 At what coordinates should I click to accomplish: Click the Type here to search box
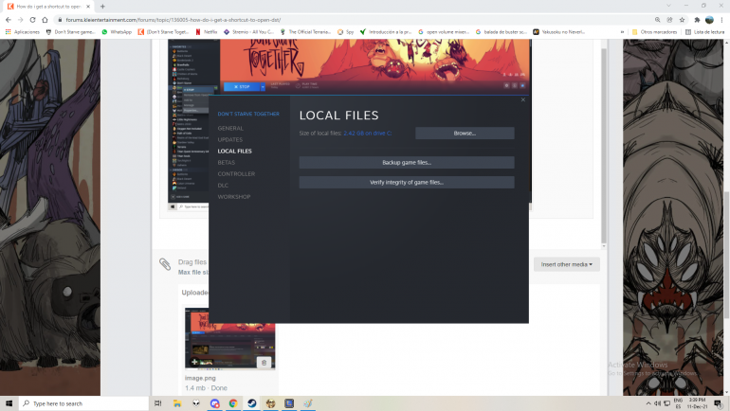(x=83, y=403)
